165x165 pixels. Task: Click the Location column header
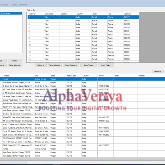pos(68,14)
